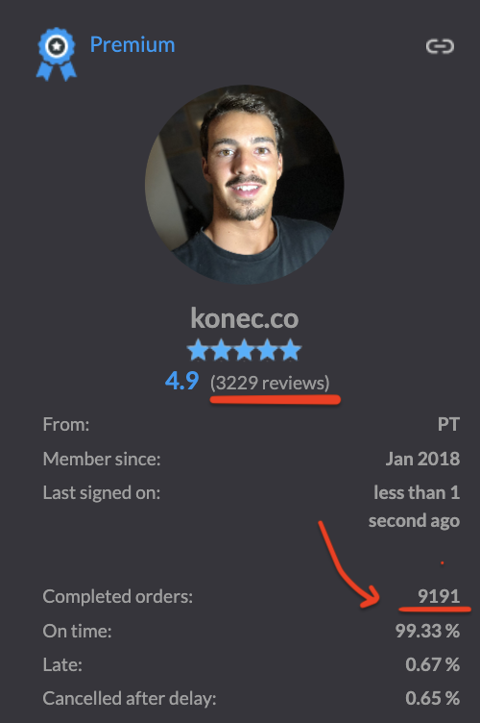Click the 9191 completed orders number
This screenshot has height=723, width=480.
click(439, 596)
